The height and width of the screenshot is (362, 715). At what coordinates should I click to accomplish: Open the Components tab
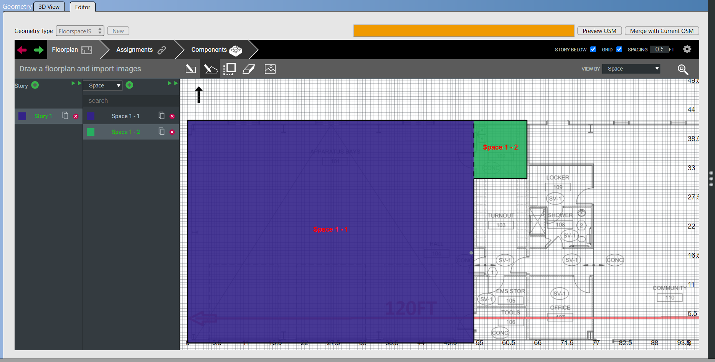pos(216,50)
